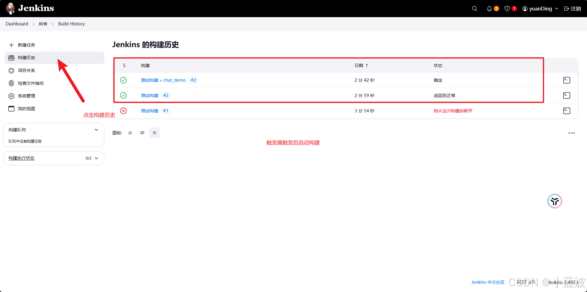587x292 pixels.
Task: Open Build History breadcrumb
Action: click(x=72, y=24)
